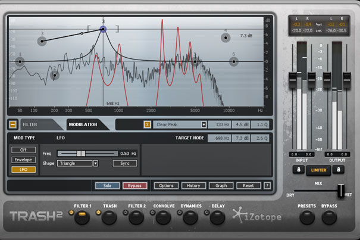Toggle Trash module power

pos(98,212)
